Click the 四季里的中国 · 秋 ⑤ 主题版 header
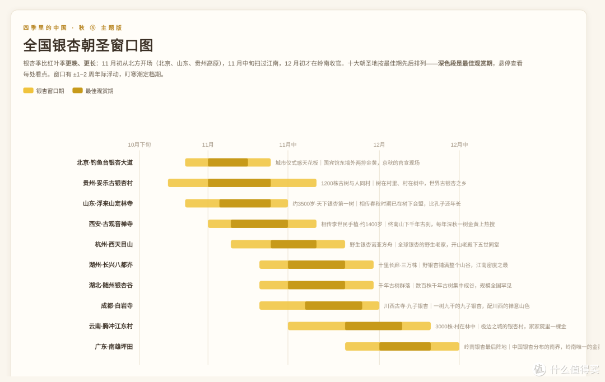The width and height of the screenshot is (605, 382). (x=72, y=28)
